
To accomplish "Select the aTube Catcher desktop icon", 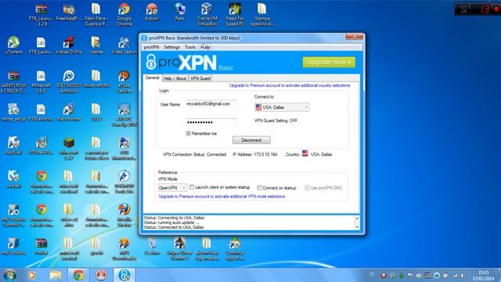I will pyautogui.click(x=124, y=81).
